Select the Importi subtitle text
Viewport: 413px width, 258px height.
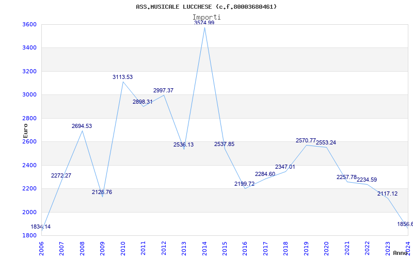206,18
